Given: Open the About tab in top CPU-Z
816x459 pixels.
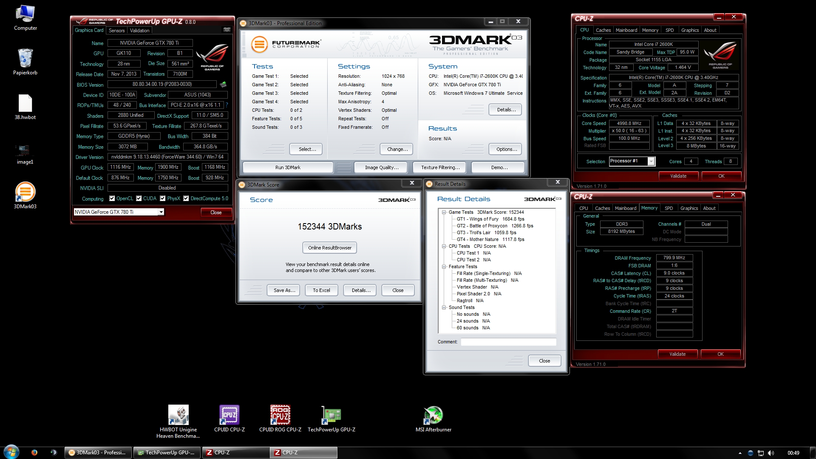Looking at the screenshot, I should pyautogui.click(x=710, y=30).
